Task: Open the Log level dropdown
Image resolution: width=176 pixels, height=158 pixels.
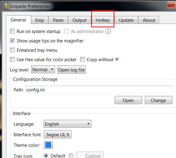Action: click(x=43, y=69)
